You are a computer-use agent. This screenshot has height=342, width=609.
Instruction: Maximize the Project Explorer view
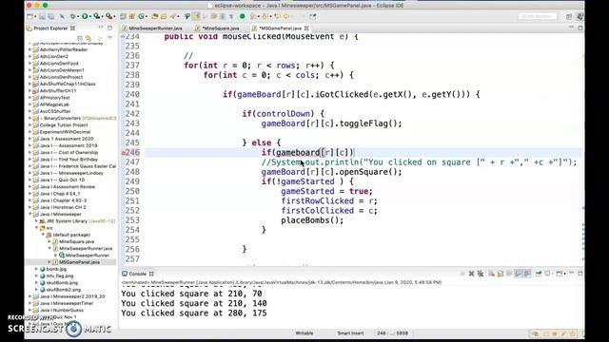click(x=110, y=28)
